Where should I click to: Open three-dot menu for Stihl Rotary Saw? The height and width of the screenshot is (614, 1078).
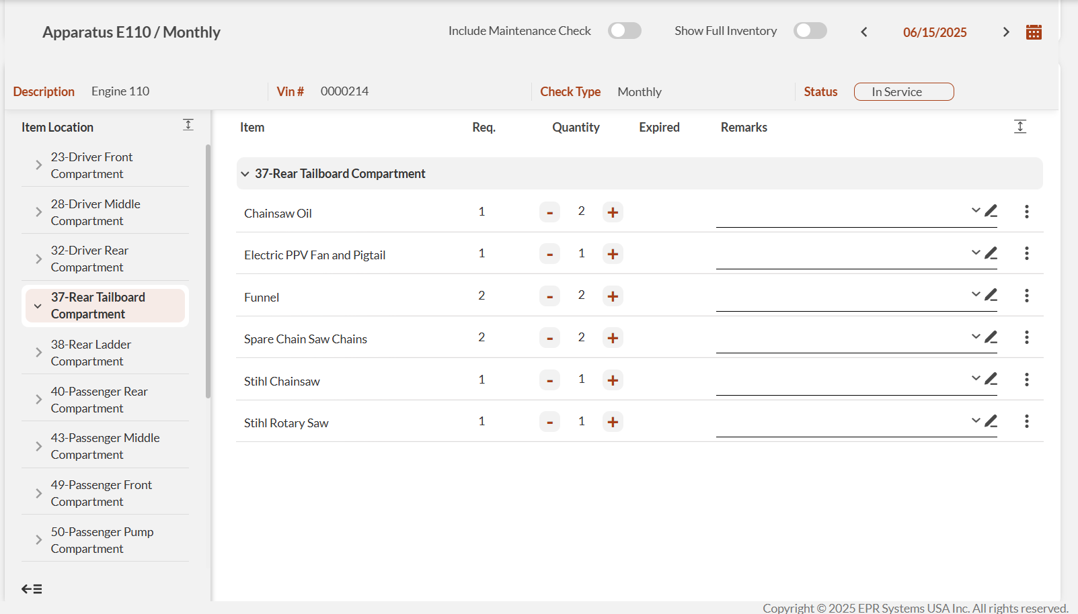pyautogui.click(x=1026, y=421)
